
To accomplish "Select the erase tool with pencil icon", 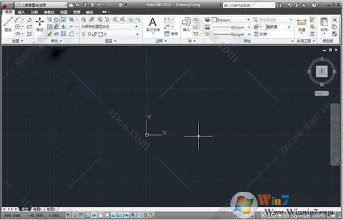I will (50, 34).
